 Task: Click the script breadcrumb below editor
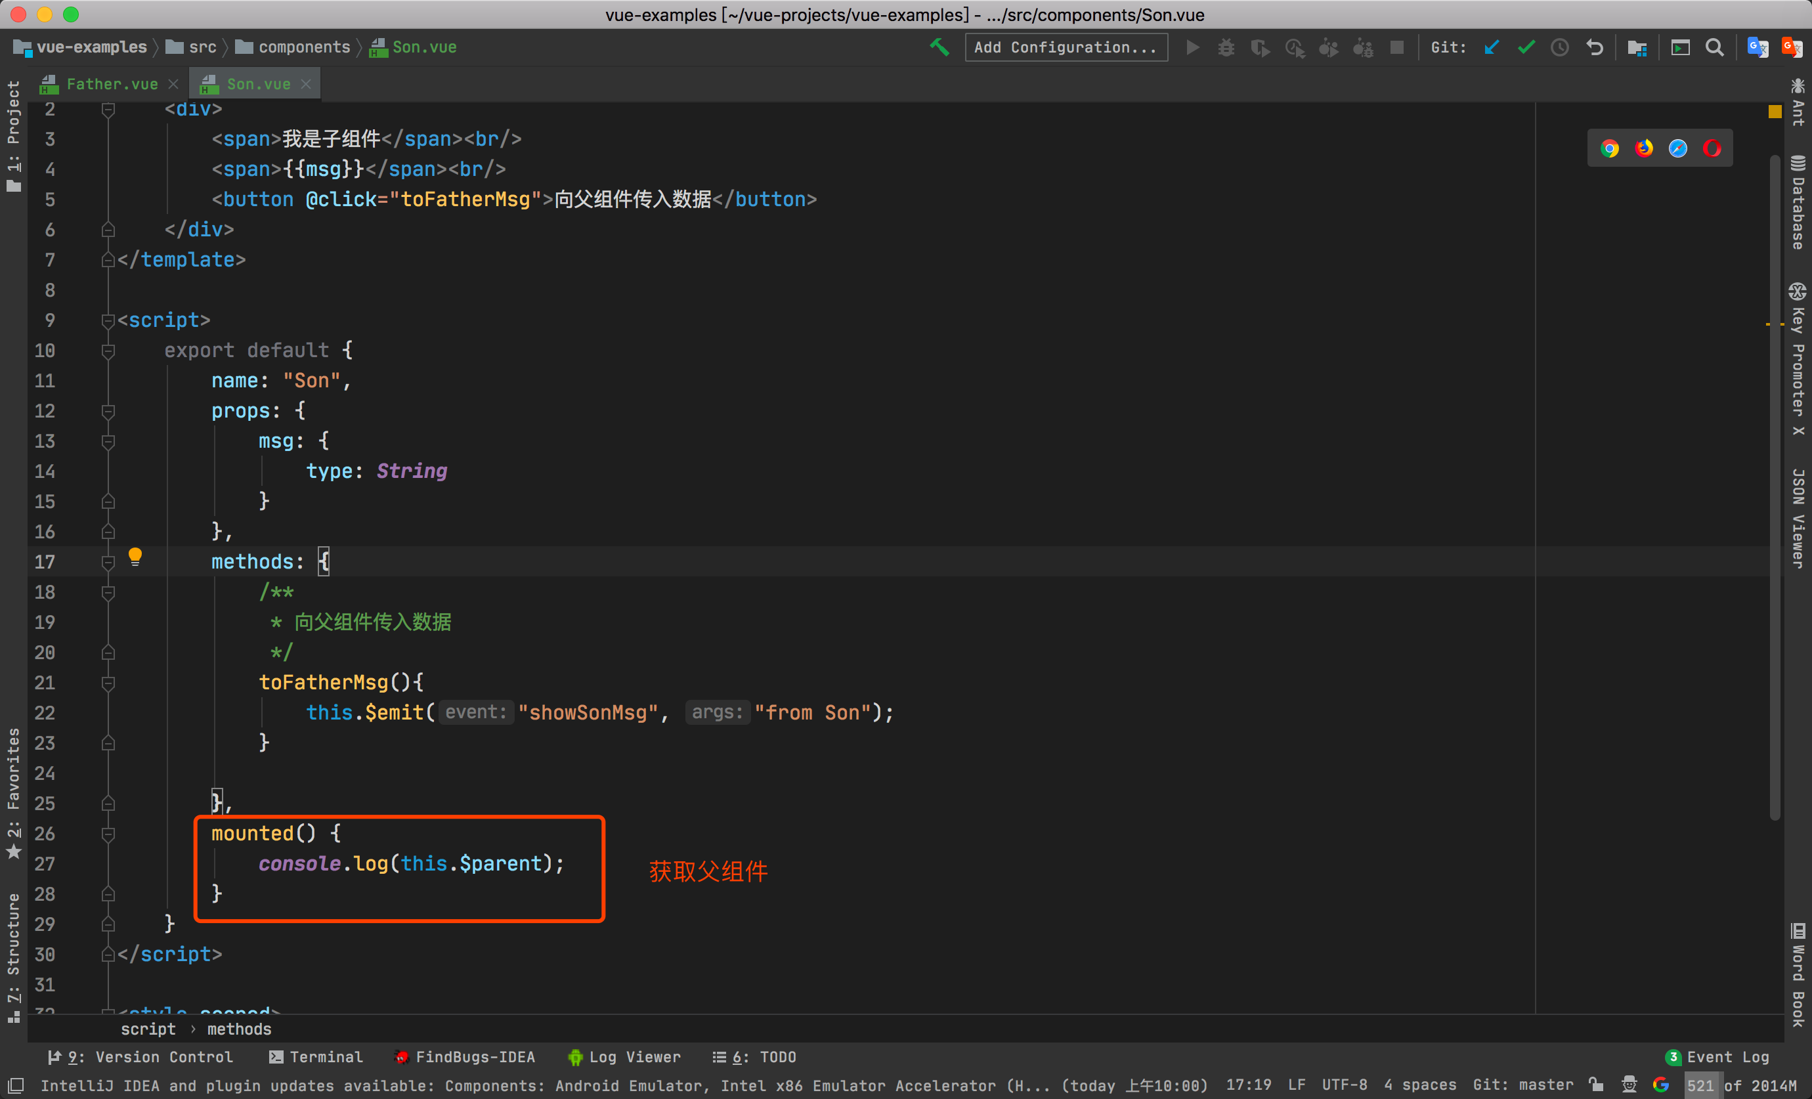(x=148, y=1029)
